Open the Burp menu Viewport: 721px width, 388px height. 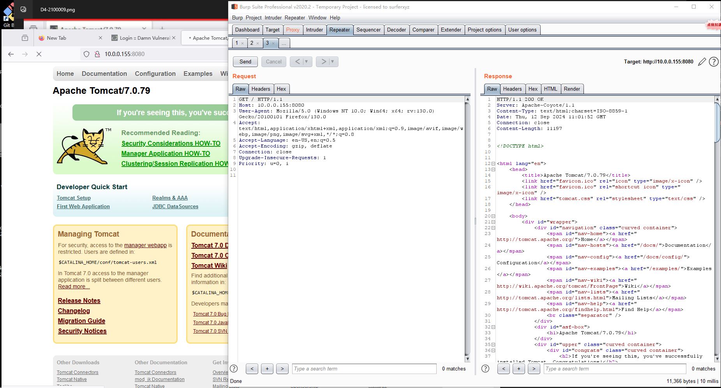(x=237, y=18)
